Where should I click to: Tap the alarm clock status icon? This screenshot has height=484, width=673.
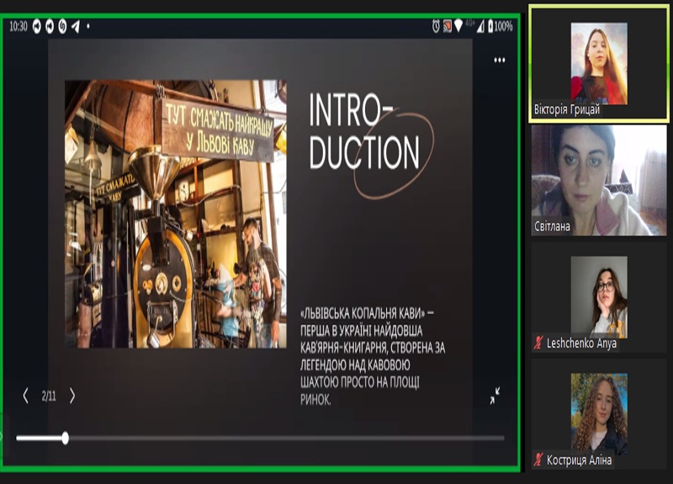(436, 26)
